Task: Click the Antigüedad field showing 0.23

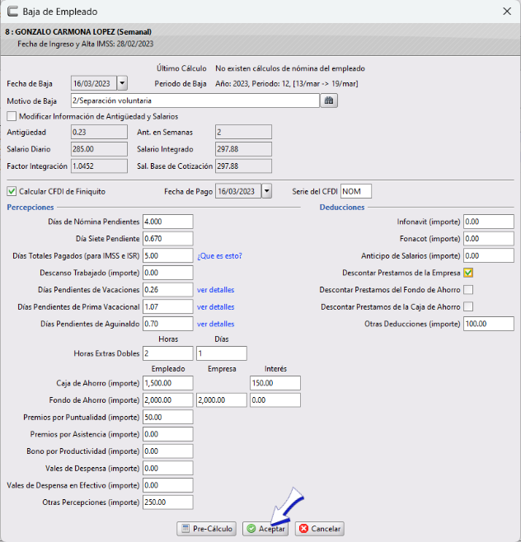Action: click(x=99, y=132)
